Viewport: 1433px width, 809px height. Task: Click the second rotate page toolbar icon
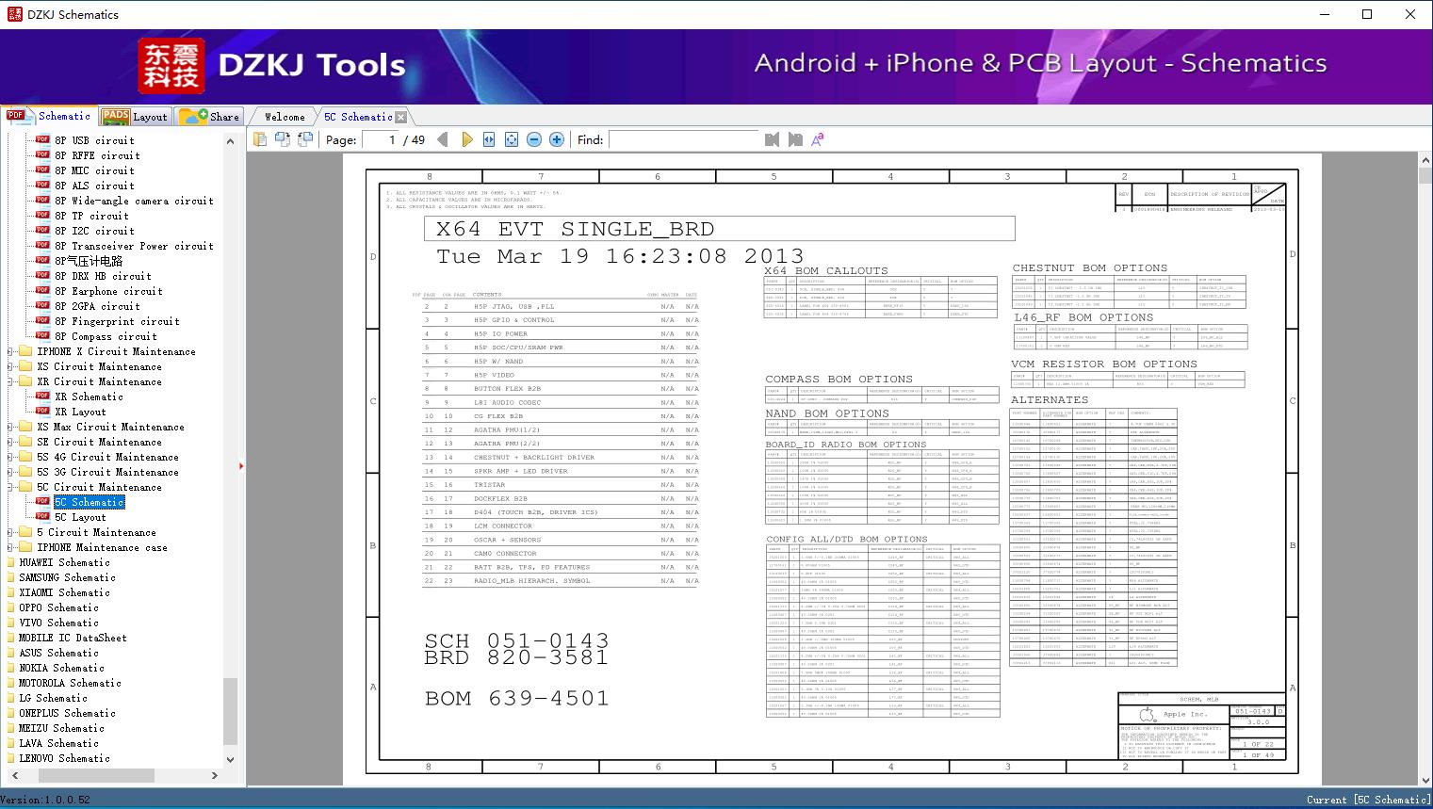[305, 139]
